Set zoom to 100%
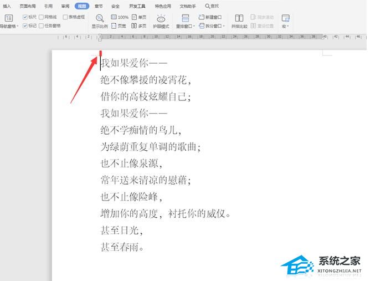 [x=120, y=17]
